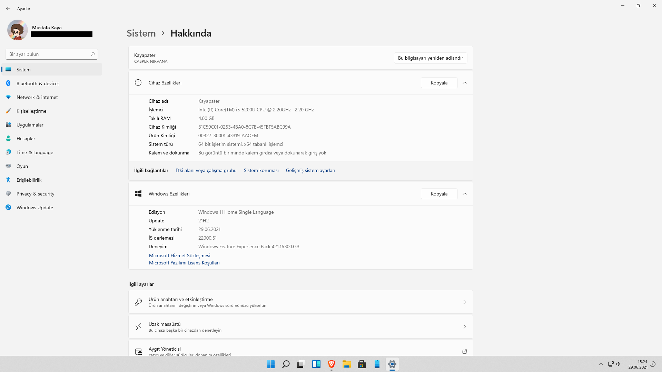Image resolution: width=662 pixels, height=372 pixels.
Task: Click Bu bilgisayarı yeniden adlandır button
Action: click(x=431, y=58)
